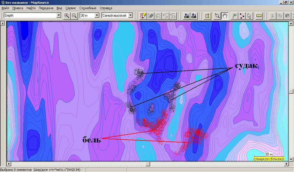Select the route tool icon
This screenshot has width=294, height=172.
coord(242,16)
